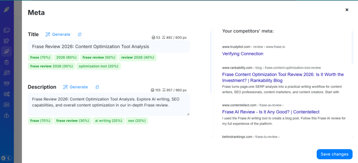The image size is (358, 163).
Task: Click the 'frase (70%)' tag under Title
Action: pyautogui.click(x=40, y=57)
